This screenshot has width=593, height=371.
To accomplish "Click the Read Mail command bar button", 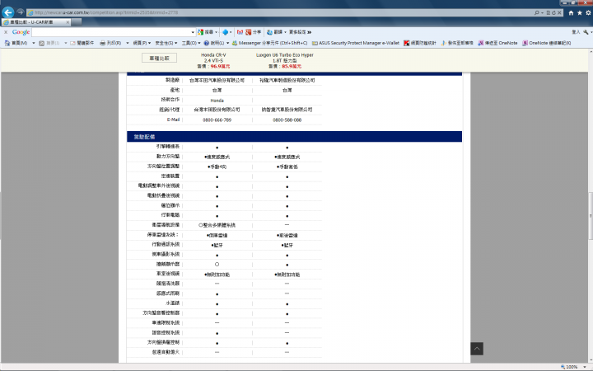I will [82, 43].
